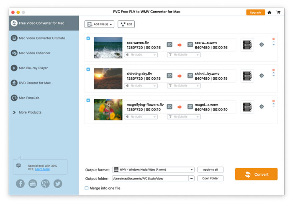This screenshot has height=205, width=293.
Task: Click the Upgrade button
Action: 255,12
